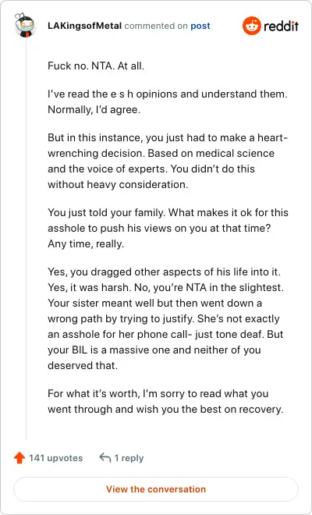Upvote the comment with the orange arrow
The image size is (312, 515).
[19, 457]
